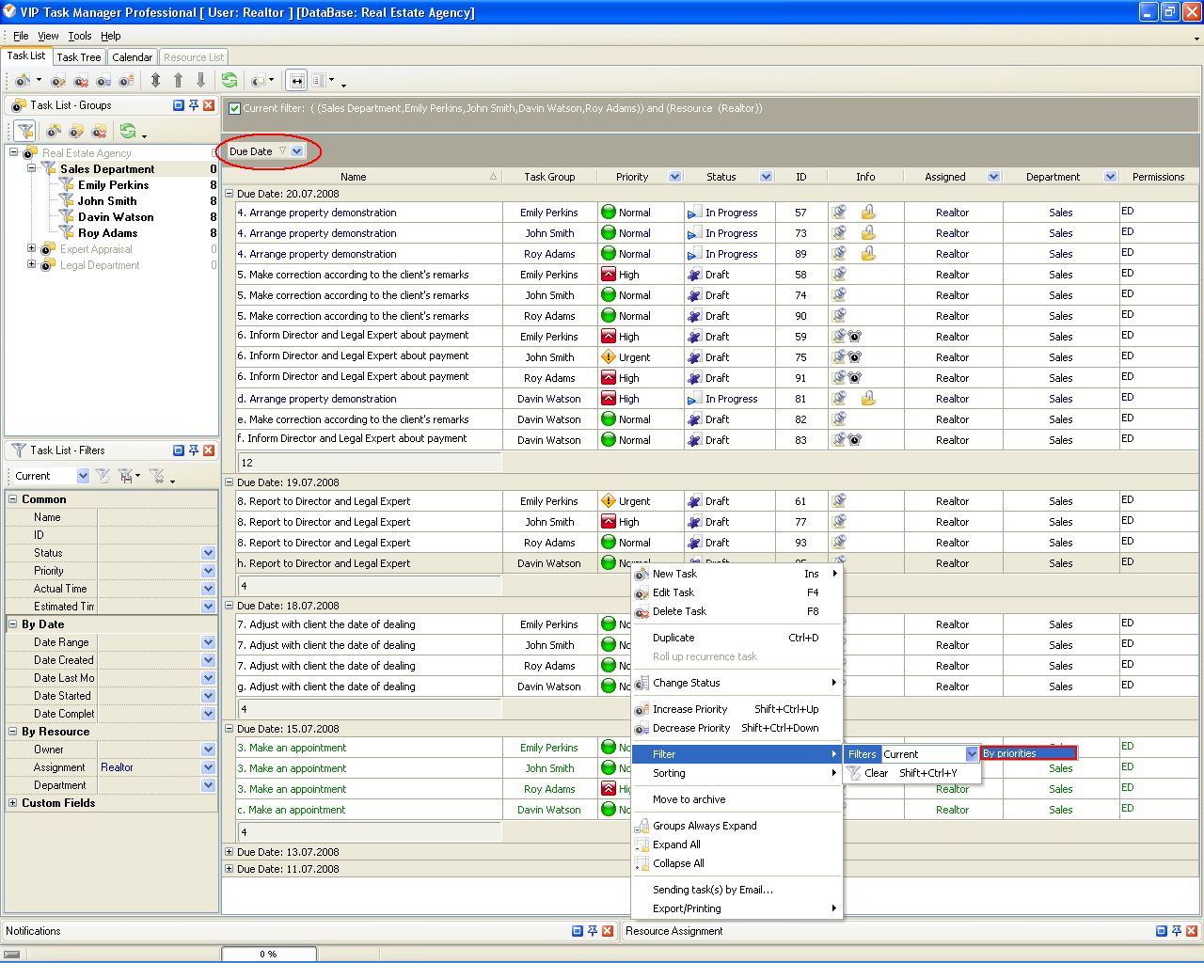1204x963 pixels.
Task: Click Clear in the Filters submenu
Action: [912, 773]
